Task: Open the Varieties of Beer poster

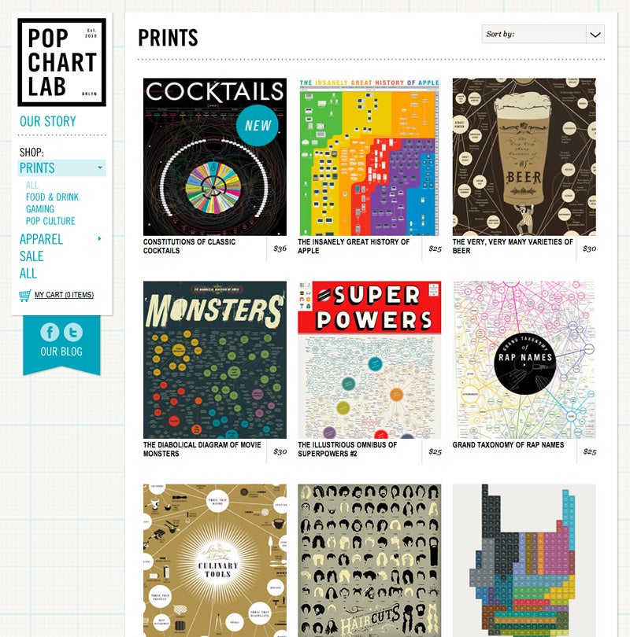Action: 524,156
